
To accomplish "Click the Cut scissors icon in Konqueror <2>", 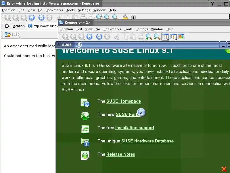I will coord(117,37).
